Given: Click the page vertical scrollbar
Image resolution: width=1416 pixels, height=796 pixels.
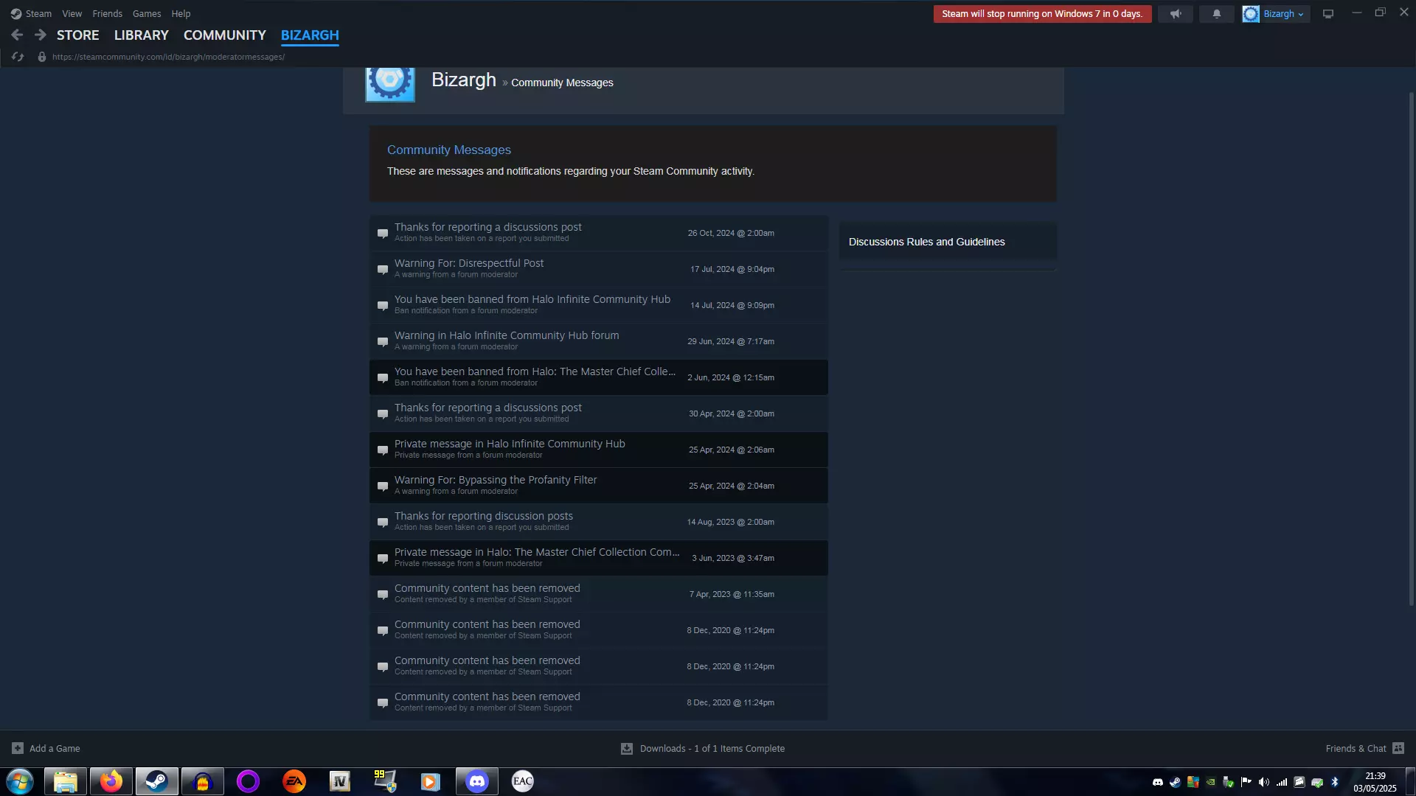Looking at the screenshot, I should tap(1411, 346).
